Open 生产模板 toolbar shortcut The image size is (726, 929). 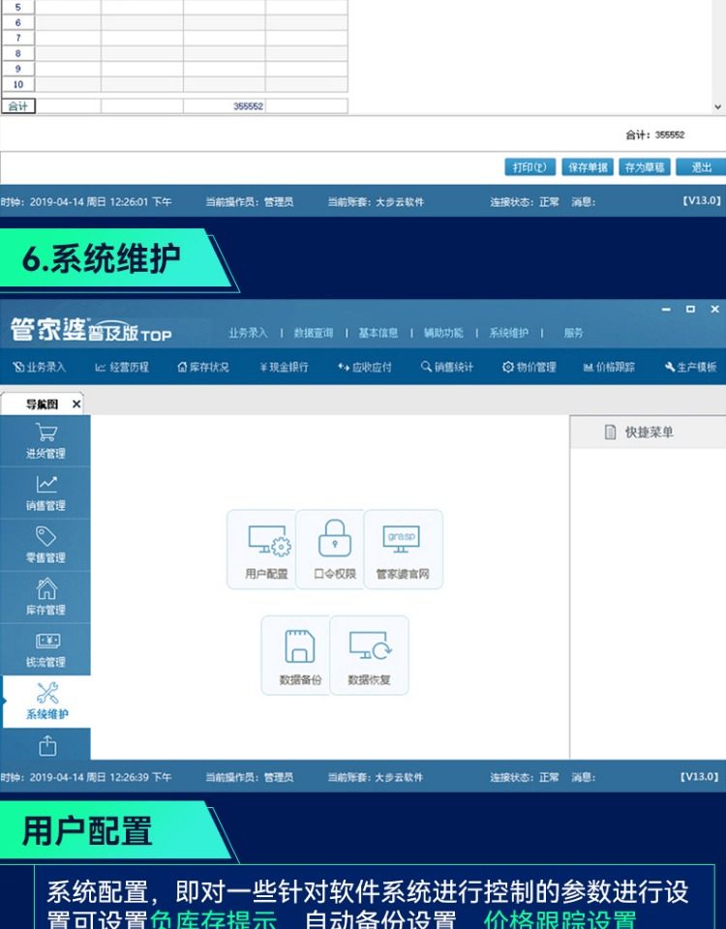pyautogui.click(x=690, y=368)
